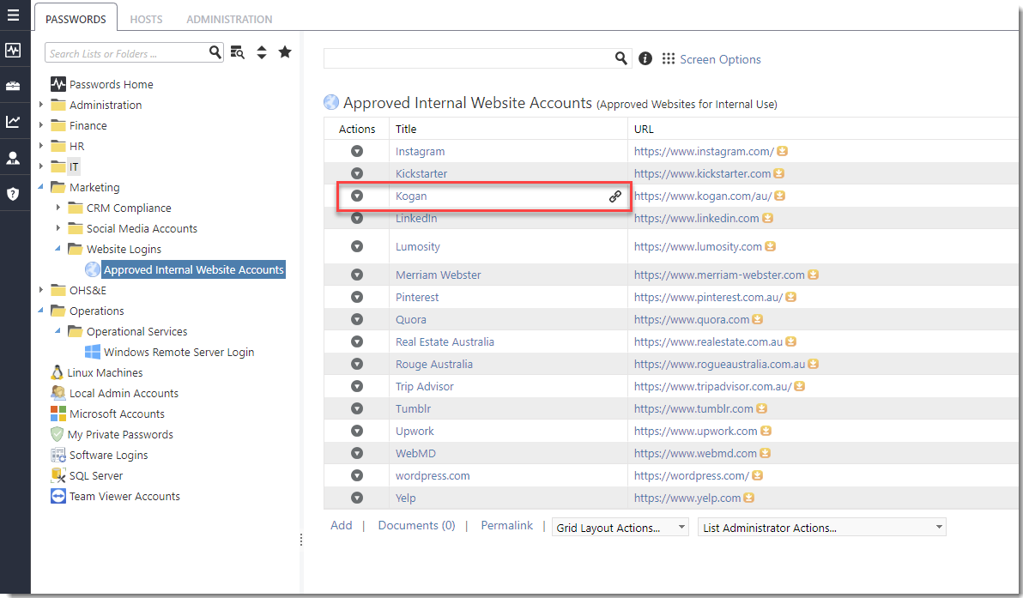This screenshot has height=598, width=1023.
Task: Open List Administrator Actions dropdown
Action: (822, 528)
